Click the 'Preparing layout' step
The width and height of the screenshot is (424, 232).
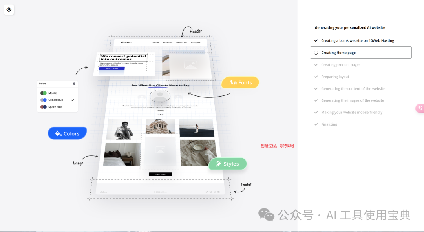click(x=335, y=77)
